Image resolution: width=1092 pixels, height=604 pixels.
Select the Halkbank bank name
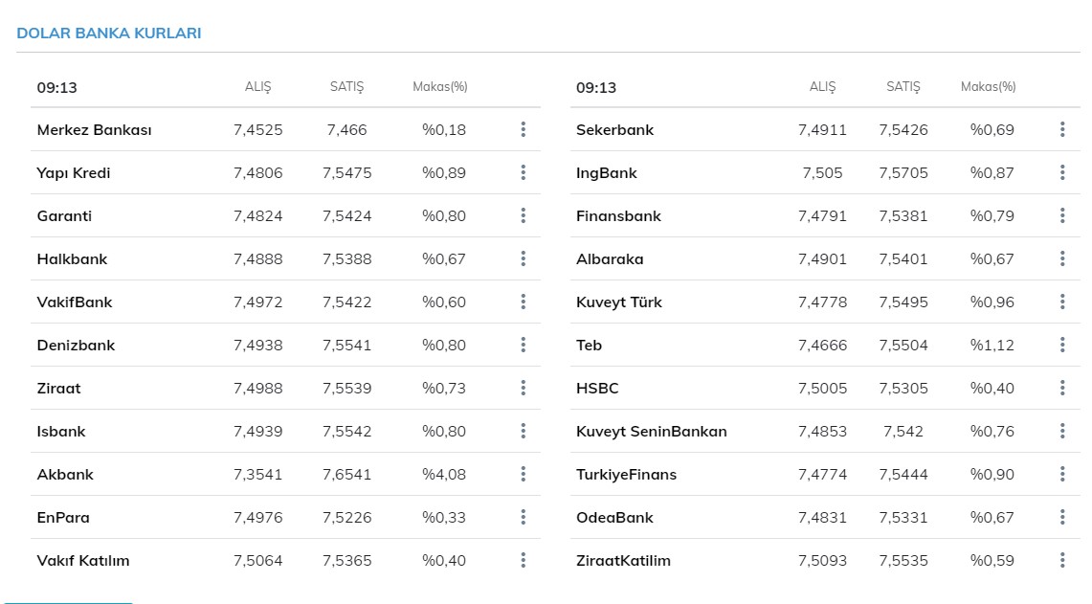pyautogui.click(x=72, y=258)
